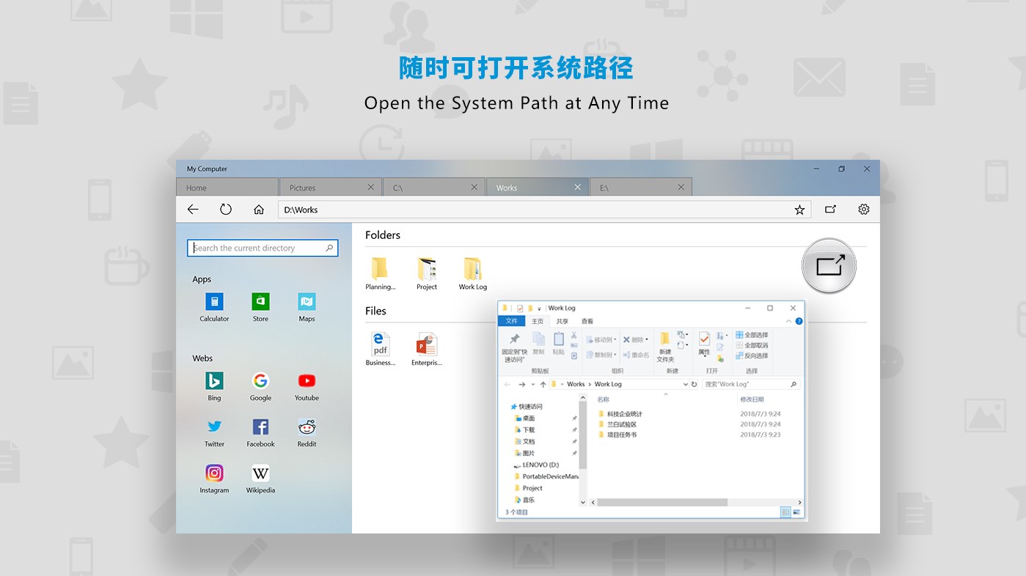Open the Youtube web shortcut

306,381
